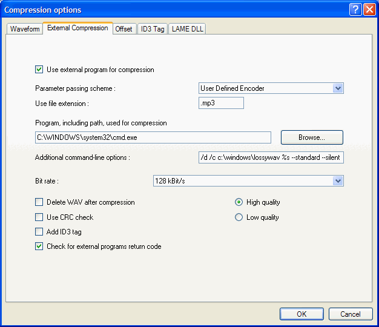Image resolution: width=379 pixels, height=327 pixels.
Task: Open the LAME DLL tab
Action: (x=187, y=29)
